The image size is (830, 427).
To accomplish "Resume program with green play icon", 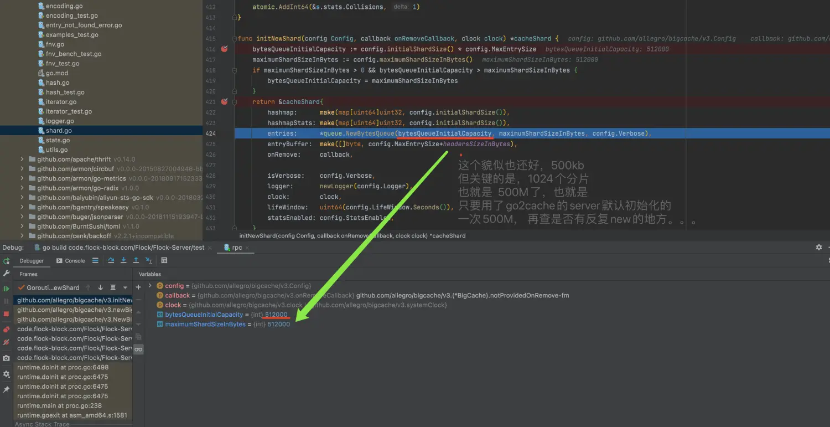I will (x=7, y=289).
